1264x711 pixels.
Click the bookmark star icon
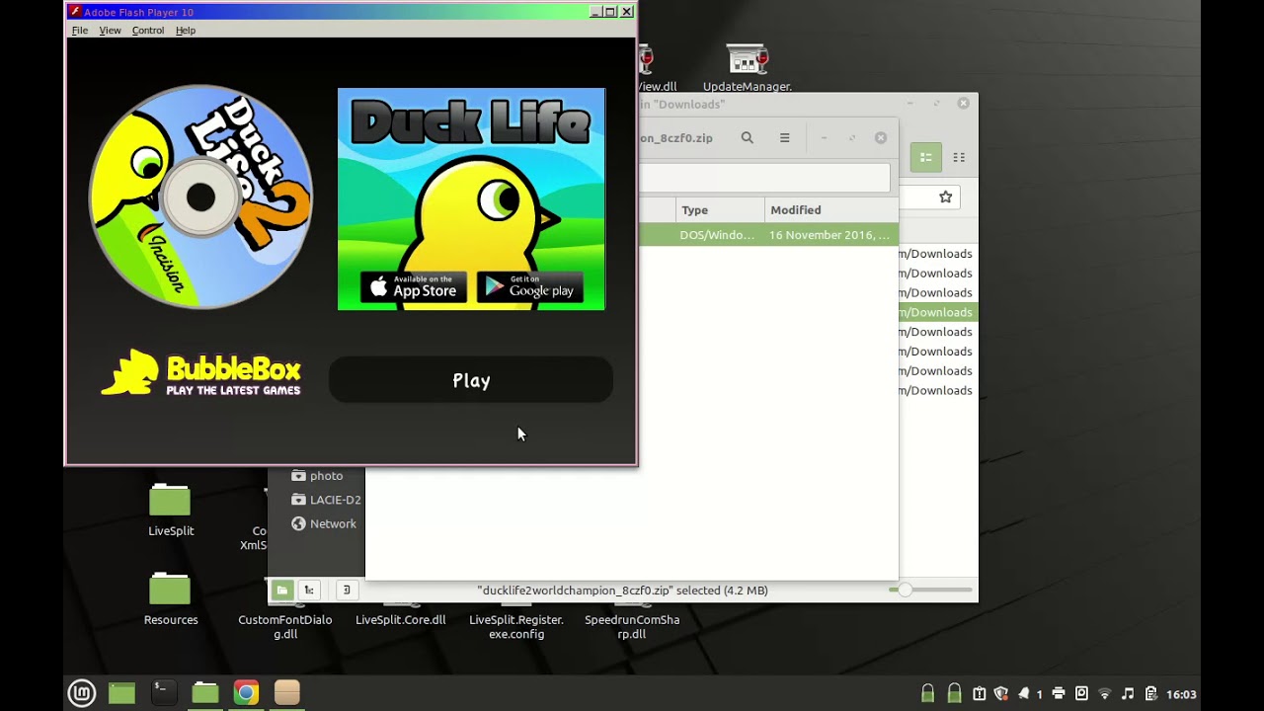945,197
